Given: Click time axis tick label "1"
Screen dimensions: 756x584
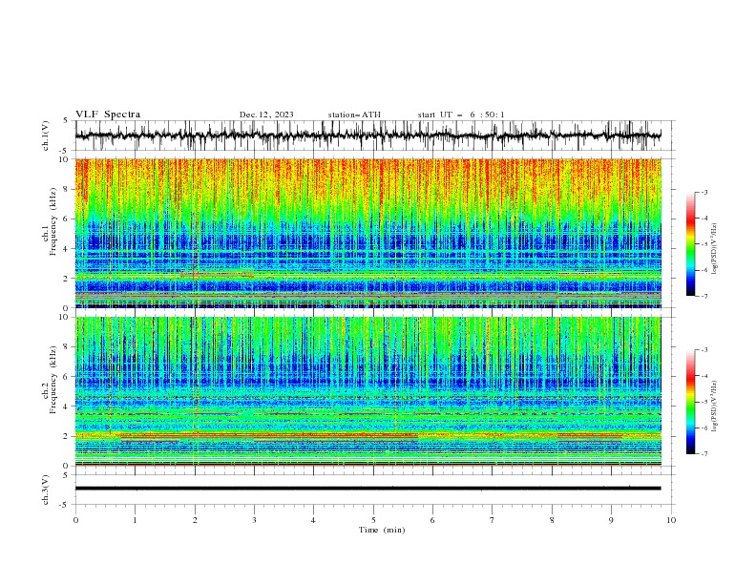Looking at the screenshot, I should tap(136, 520).
